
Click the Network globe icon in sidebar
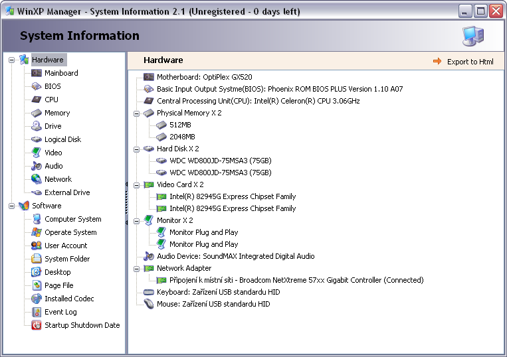pos(36,179)
